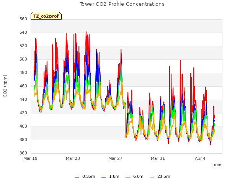Click the 520 y-axis tick label
Viewport: 245px width, 184px height.
point(23,46)
